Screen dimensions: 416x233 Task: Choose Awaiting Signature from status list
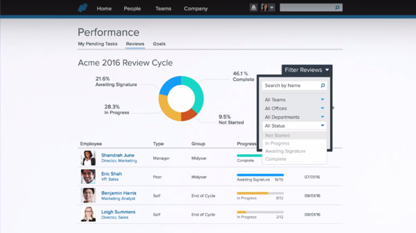pos(285,151)
